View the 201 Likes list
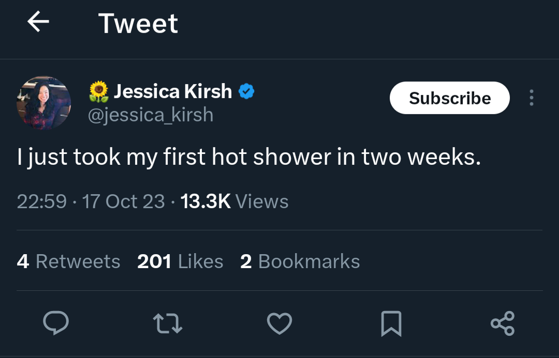 coord(181,261)
